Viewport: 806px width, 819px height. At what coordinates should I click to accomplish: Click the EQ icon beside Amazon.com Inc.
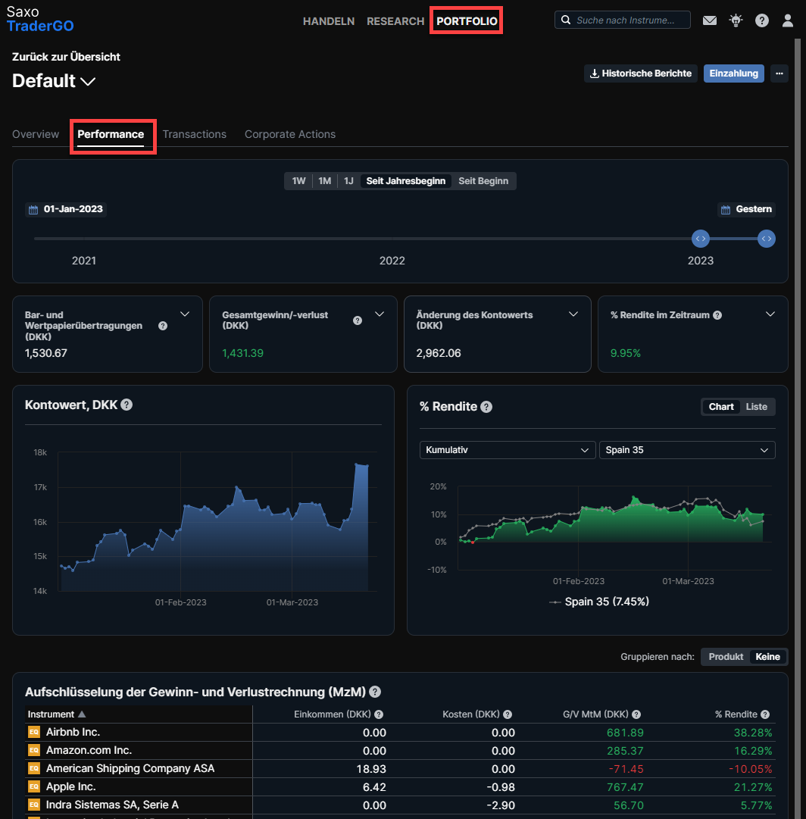pos(34,751)
